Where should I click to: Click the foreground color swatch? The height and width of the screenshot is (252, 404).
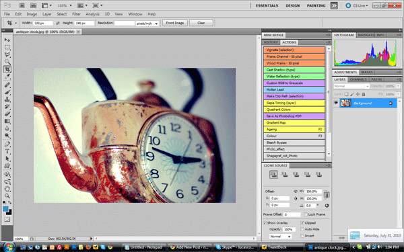point(5,209)
